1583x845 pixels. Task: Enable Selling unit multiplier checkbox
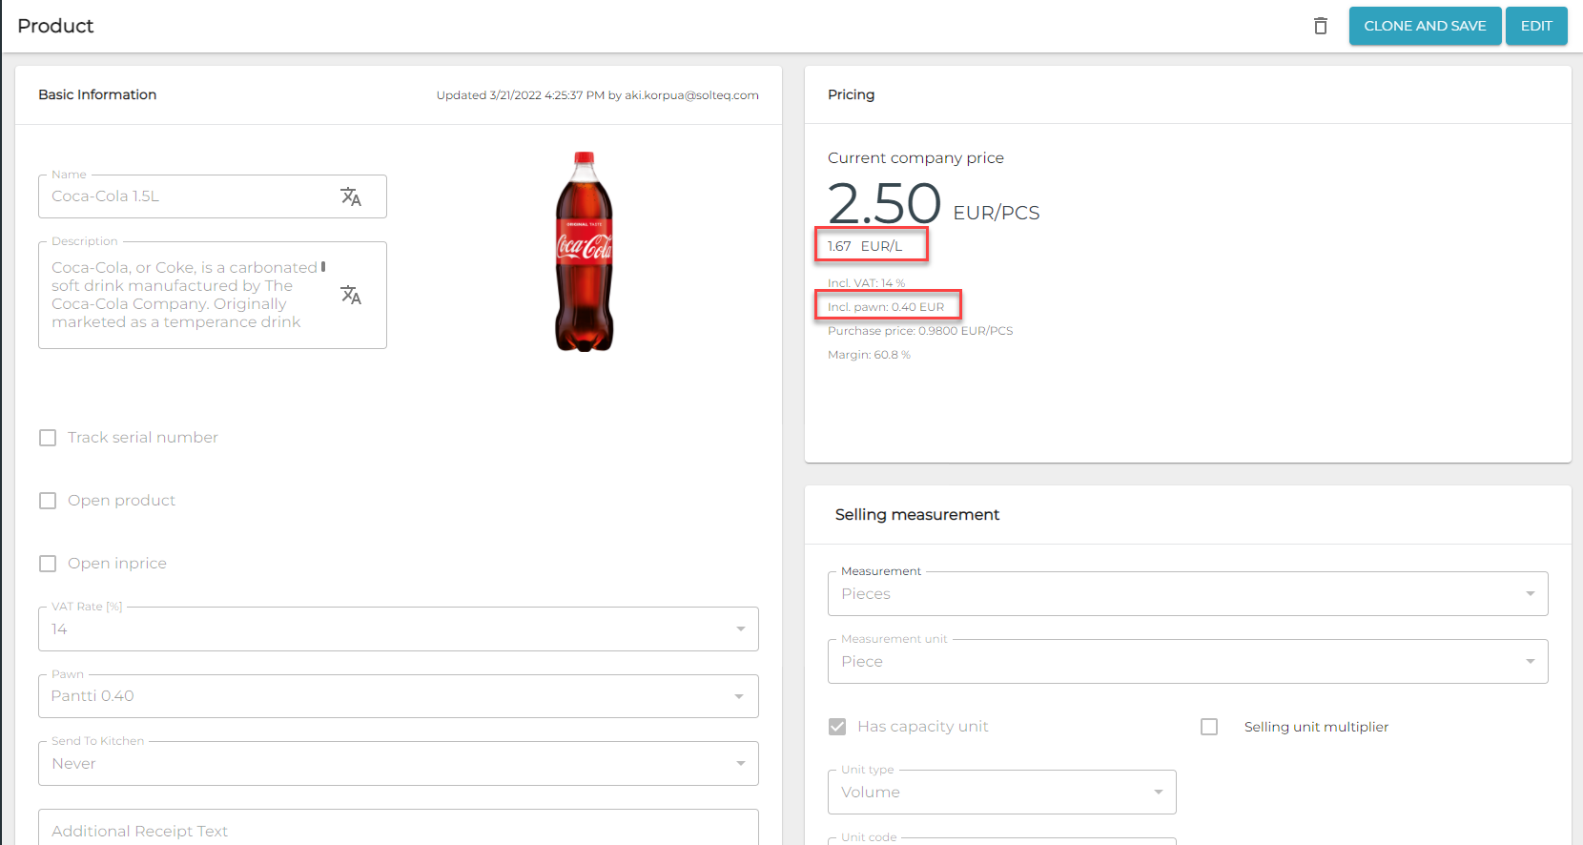tap(1209, 727)
